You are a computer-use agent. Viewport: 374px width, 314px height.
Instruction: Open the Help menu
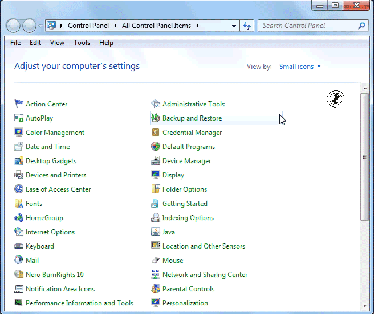click(106, 43)
